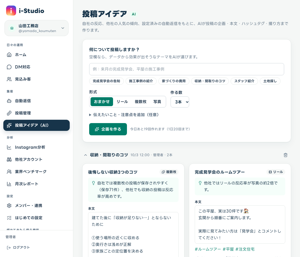Click the sparkle icon in 投稿アイデア(AI)
The width and height of the screenshot is (300, 257).
tap(9, 125)
